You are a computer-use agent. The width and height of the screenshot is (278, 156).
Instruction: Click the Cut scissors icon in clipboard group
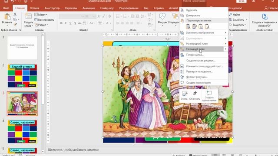(15, 14)
